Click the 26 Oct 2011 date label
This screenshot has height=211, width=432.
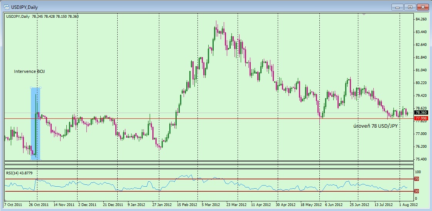point(39,204)
